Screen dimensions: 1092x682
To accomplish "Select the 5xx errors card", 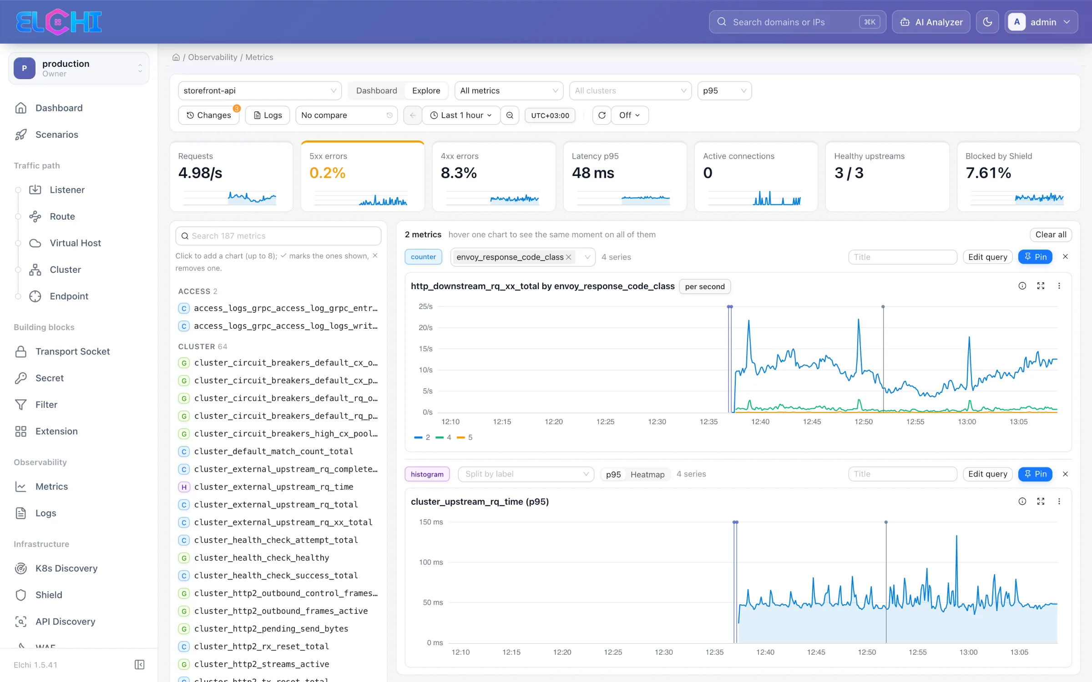I will point(363,176).
